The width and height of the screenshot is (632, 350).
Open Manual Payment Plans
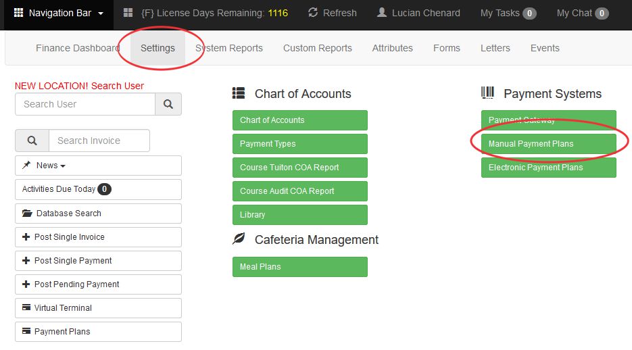(549, 144)
